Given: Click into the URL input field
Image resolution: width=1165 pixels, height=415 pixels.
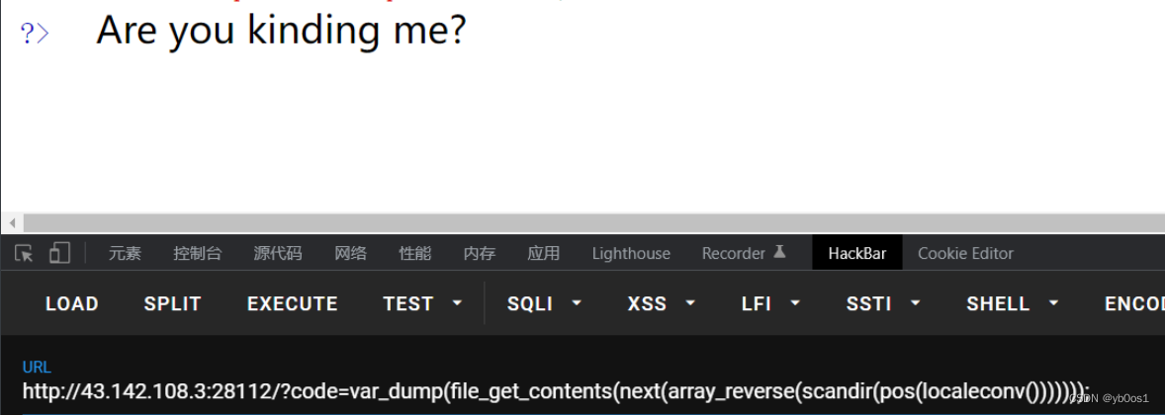Looking at the screenshot, I should click(x=582, y=390).
